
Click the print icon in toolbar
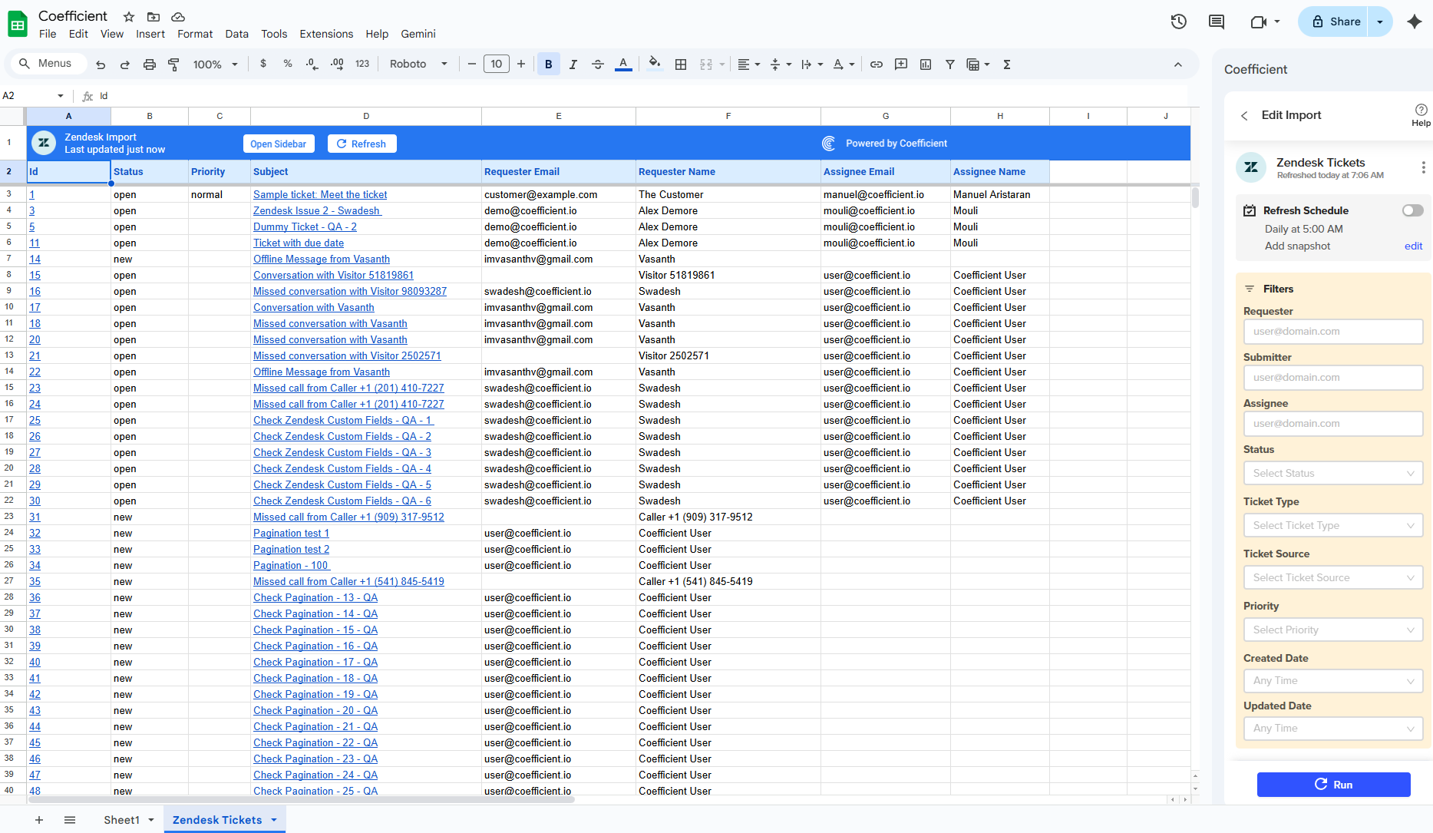click(150, 64)
